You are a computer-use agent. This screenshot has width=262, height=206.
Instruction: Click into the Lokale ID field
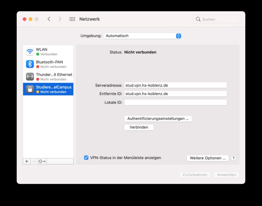pos(175,102)
